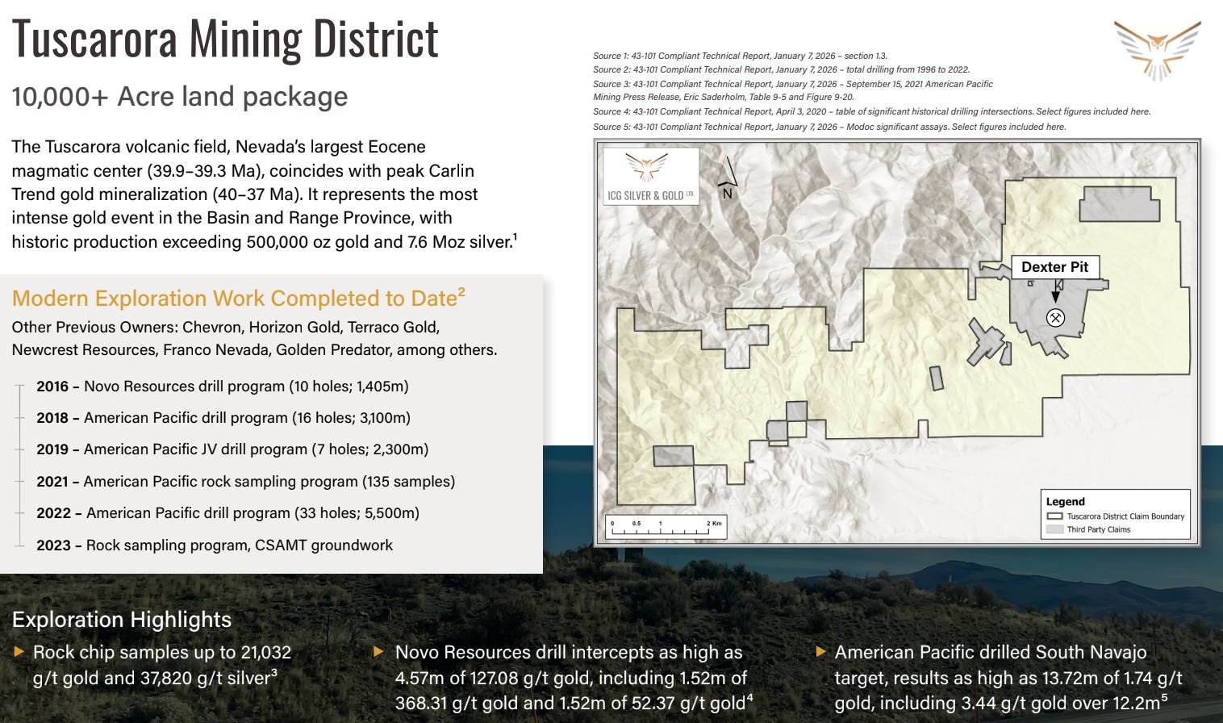Click the 'Rock chip samples up to 21,032' highlight text

(162, 665)
